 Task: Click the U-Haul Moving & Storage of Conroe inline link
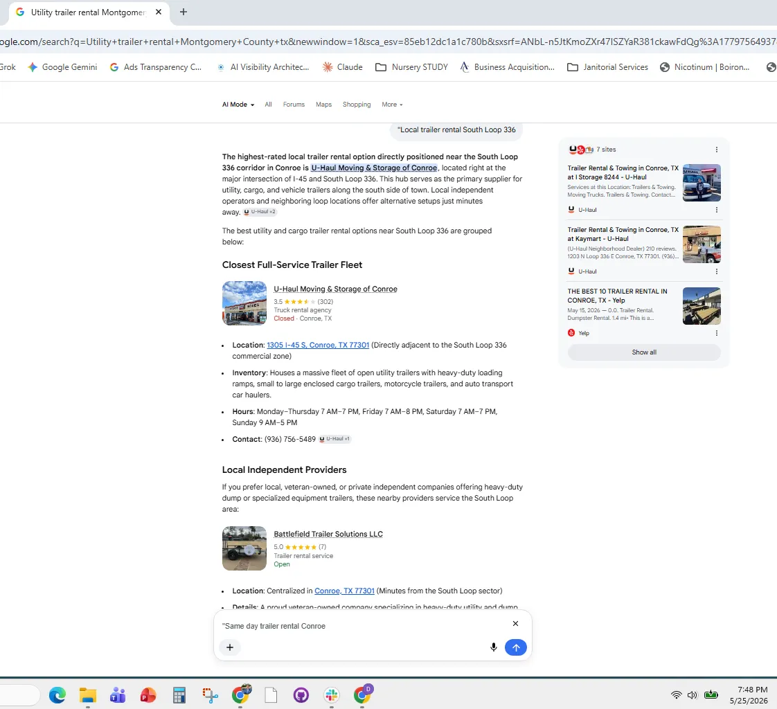pyautogui.click(x=374, y=168)
